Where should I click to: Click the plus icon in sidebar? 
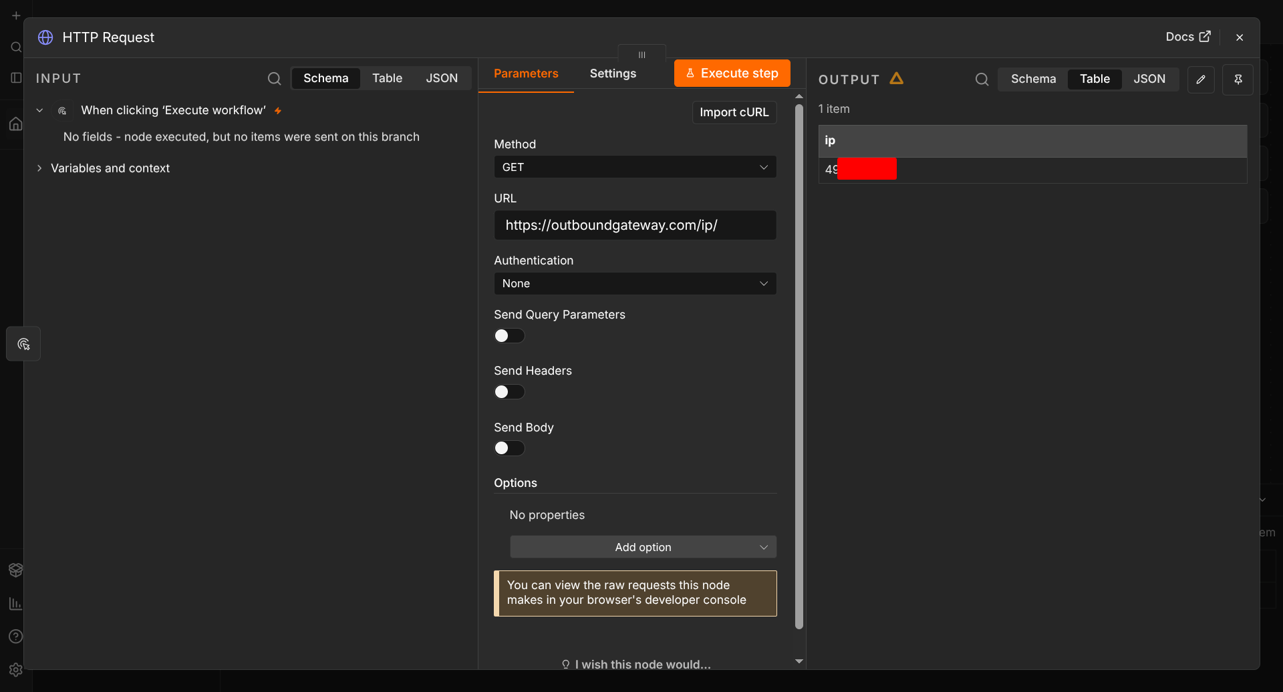[16, 15]
